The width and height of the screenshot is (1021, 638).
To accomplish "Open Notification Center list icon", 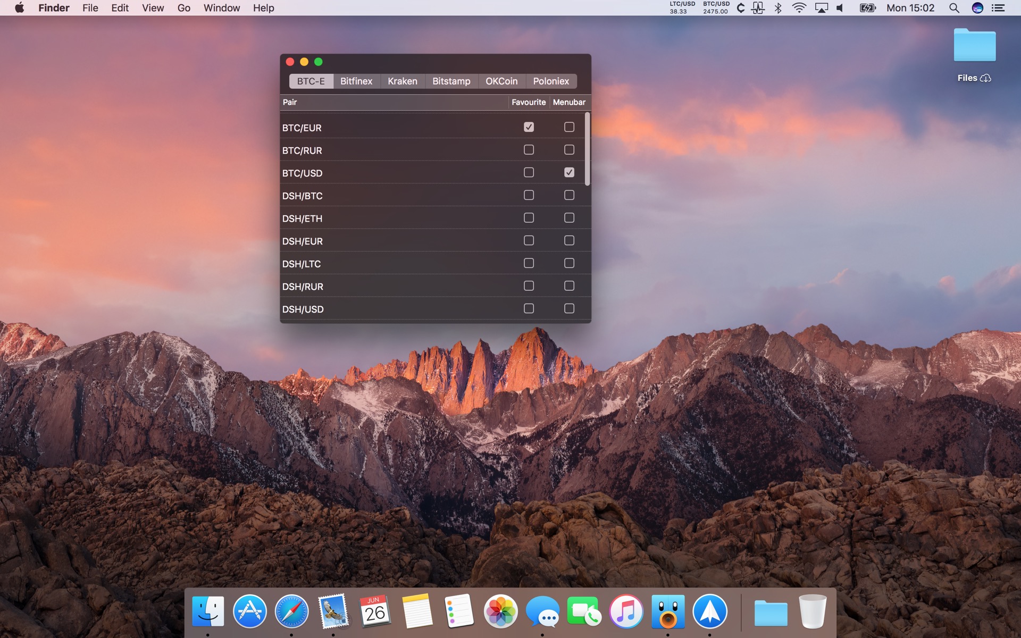I will click(x=998, y=8).
